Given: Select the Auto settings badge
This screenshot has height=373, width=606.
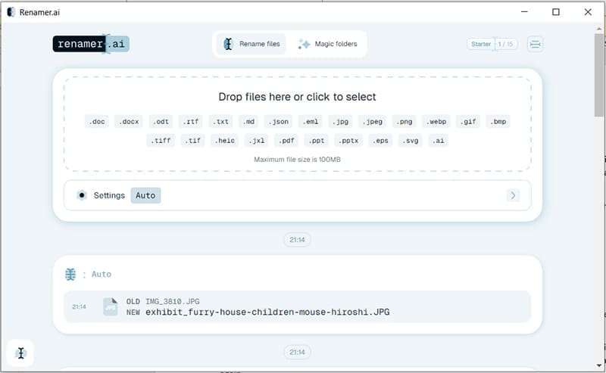Looking at the screenshot, I should coord(145,195).
